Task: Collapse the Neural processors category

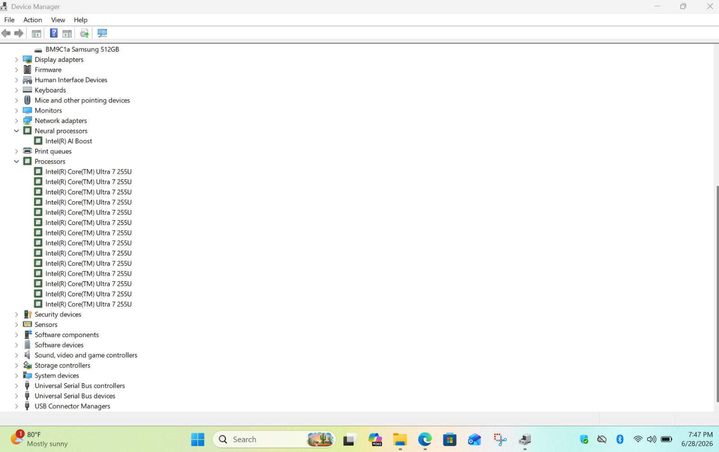Action: pyautogui.click(x=17, y=131)
